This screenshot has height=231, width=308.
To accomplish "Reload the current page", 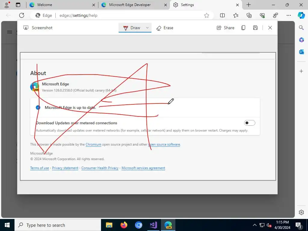I will 22,15.
